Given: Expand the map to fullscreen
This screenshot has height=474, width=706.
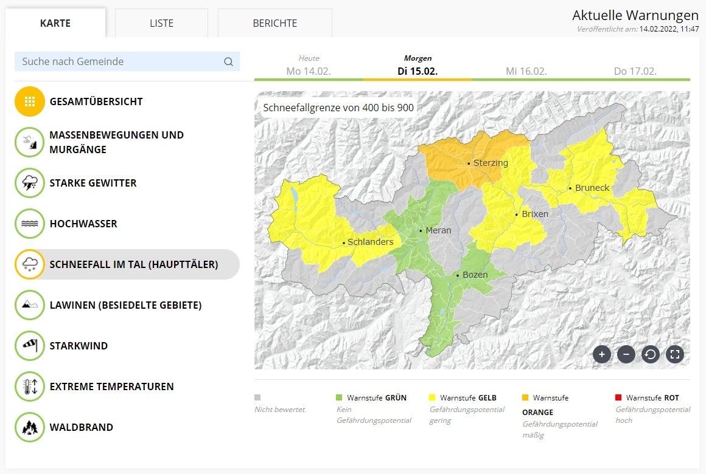Looking at the screenshot, I should [674, 354].
